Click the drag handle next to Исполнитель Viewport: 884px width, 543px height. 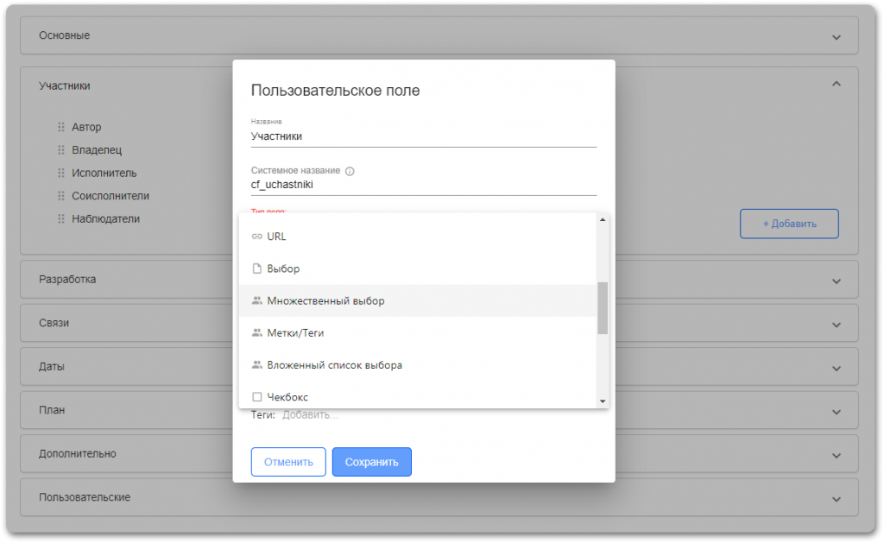pos(61,174)
